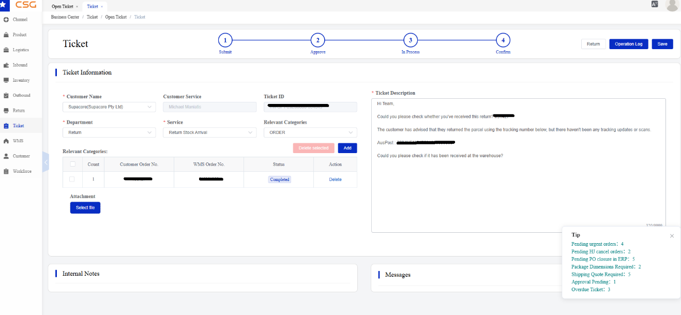The image size is (681, 315).
Task: Tick the checkbox for row 1
Action: 72,179
